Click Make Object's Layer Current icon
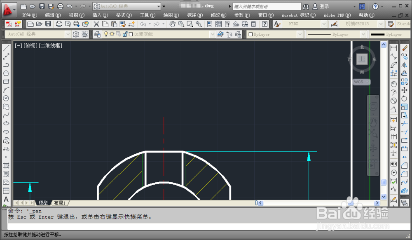 (220, 34)
